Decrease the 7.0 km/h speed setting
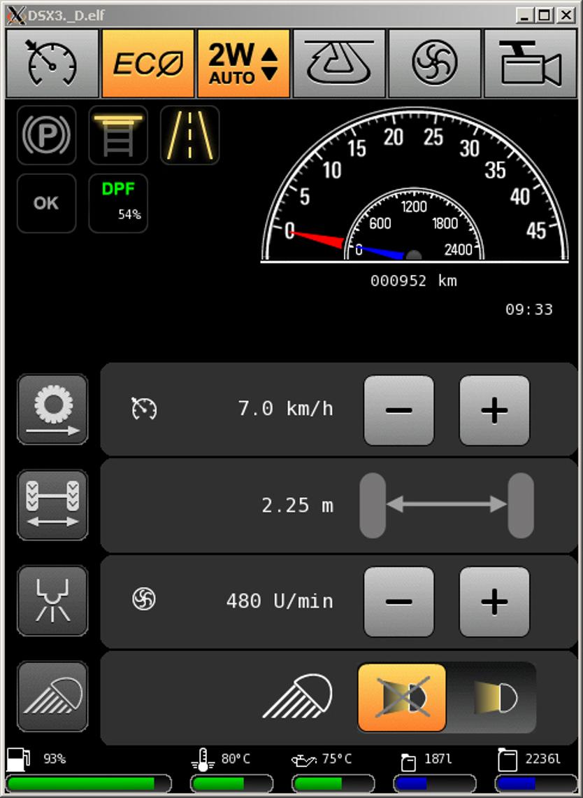 point(399,410)
